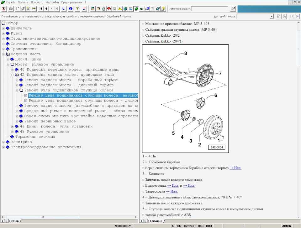Click the blank page icon in toolbar
301x228 pixels.
(18, 9)
